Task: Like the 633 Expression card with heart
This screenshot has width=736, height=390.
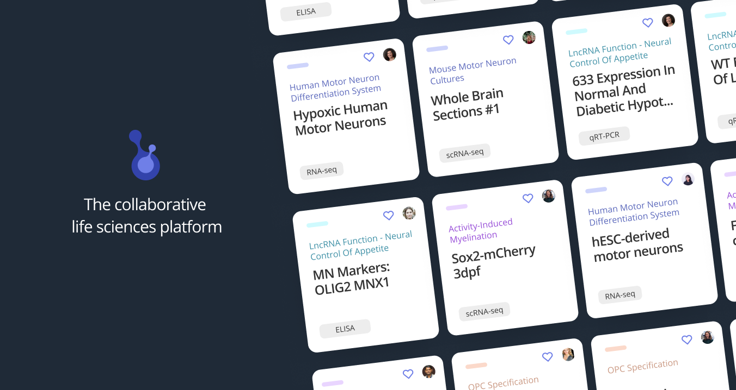Action: tap(648, 23)
